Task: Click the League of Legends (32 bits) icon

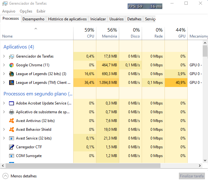Action: click(x=12, y=74)
